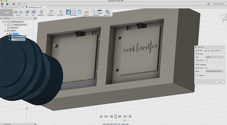Enable the Transparent checkbox

207,60
